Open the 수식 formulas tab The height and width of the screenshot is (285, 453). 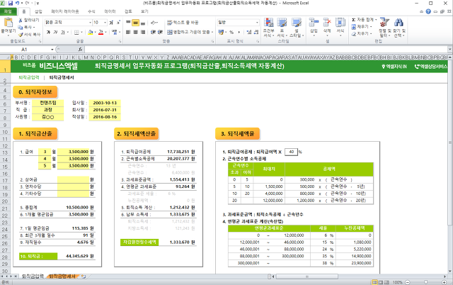91,11
